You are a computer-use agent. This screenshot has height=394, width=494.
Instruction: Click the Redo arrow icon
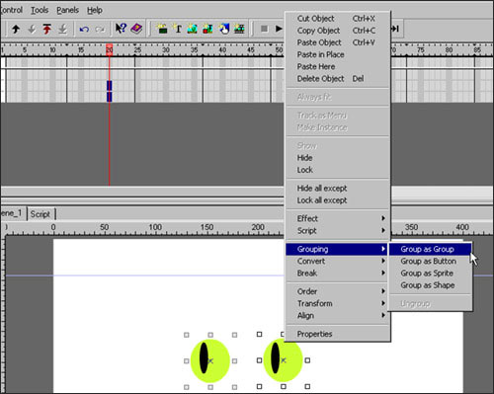coord(100,30)
